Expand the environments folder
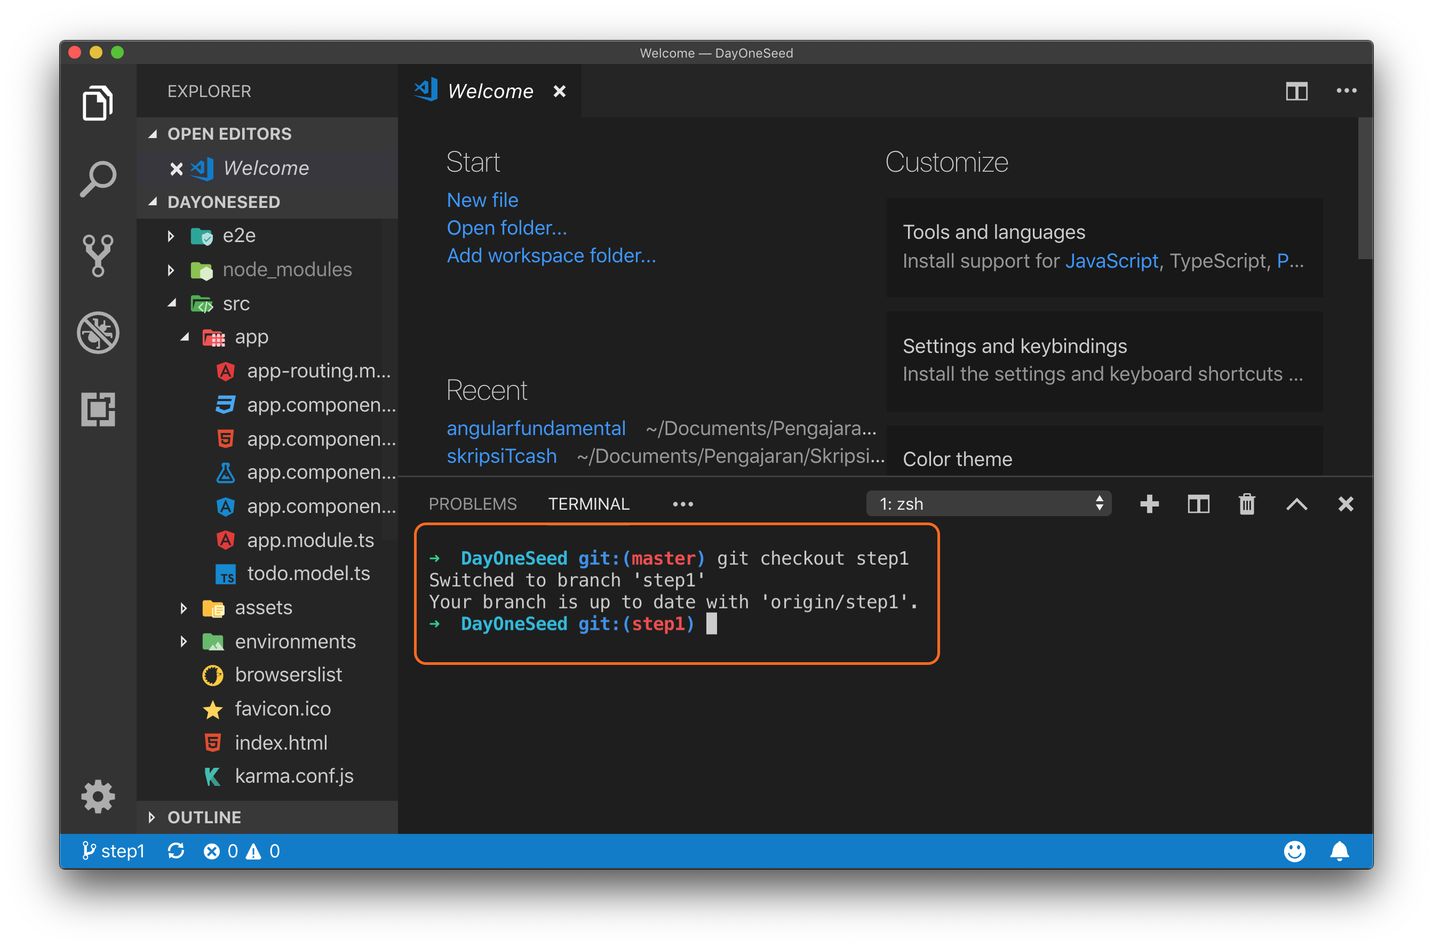The image size is (1433, 948). [x=184, y=641]
